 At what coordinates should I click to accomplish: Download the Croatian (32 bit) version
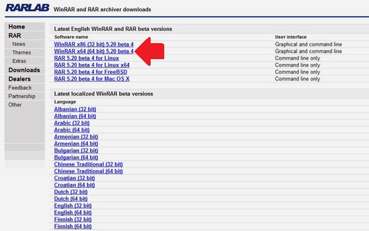(74, 178)
